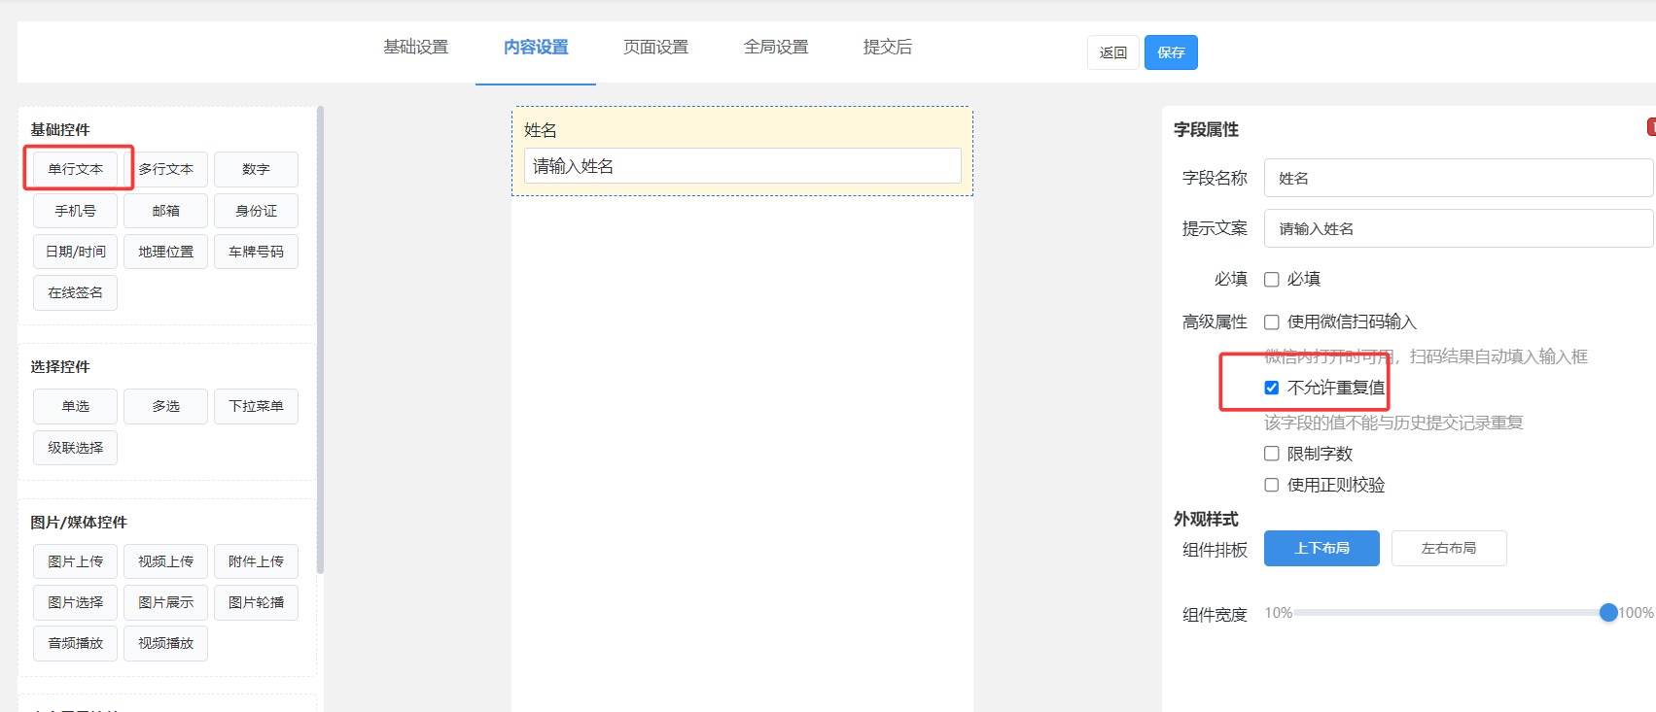
Task: Click the 提示文案 input field
Action: tap(1457, 229)
